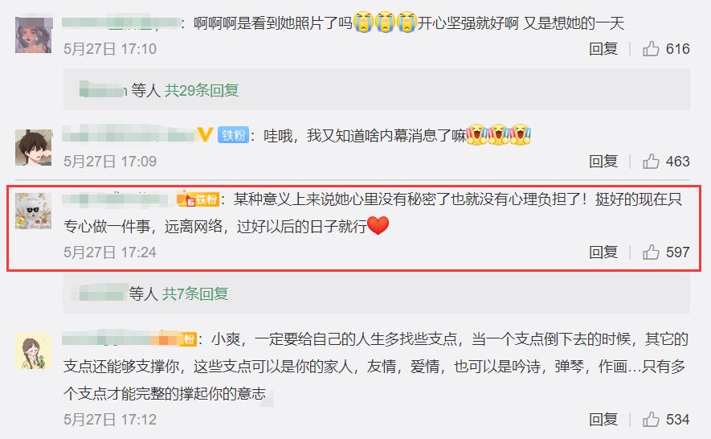Screen dimensions: 711x439
Task: Click the timestamp 5月27日 17:24
Action: tap(110, 252)
